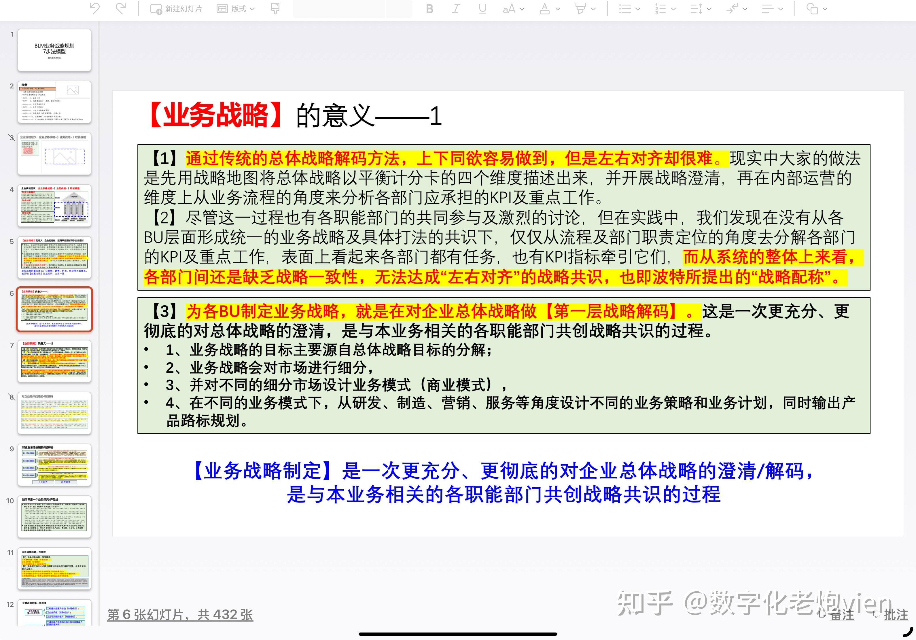
Task: Open the font size adjustment tool
Action: click(x=510, y=9)
